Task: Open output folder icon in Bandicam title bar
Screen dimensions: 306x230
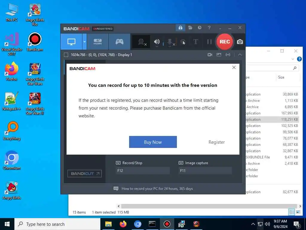Action: click(x=190, y=28)
